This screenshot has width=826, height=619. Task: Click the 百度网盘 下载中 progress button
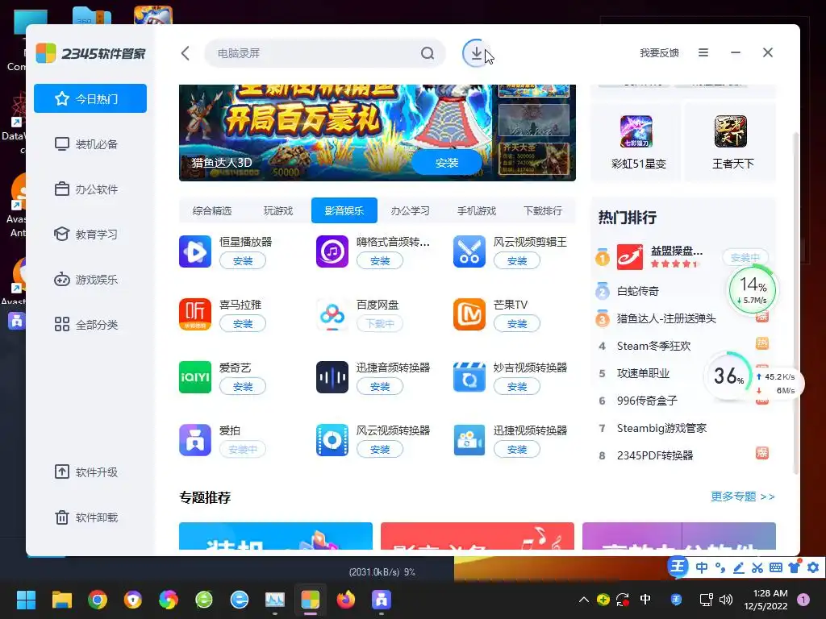point(380,324)
